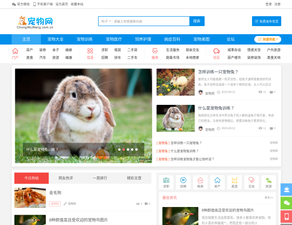Click the 登录 link
Viewport: 292px width, 225px height.
tap(268, 4)
